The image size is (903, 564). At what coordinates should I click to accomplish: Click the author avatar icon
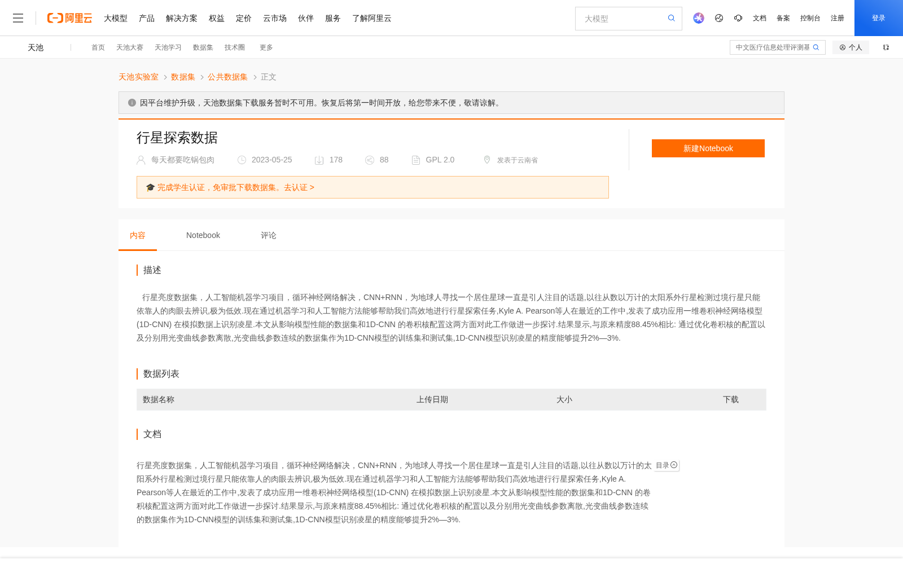tap(141, 160)
